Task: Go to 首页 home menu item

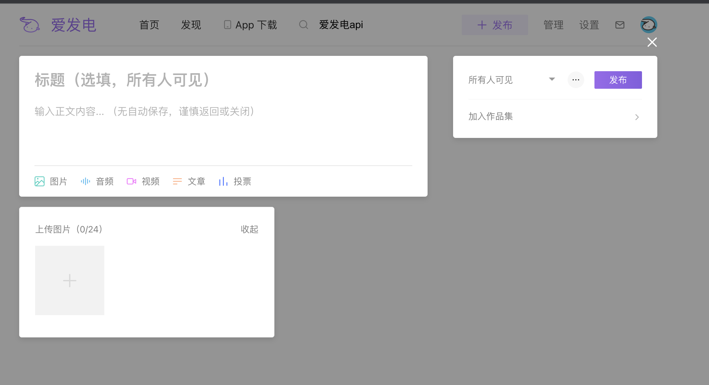Action: click(149, 25)
